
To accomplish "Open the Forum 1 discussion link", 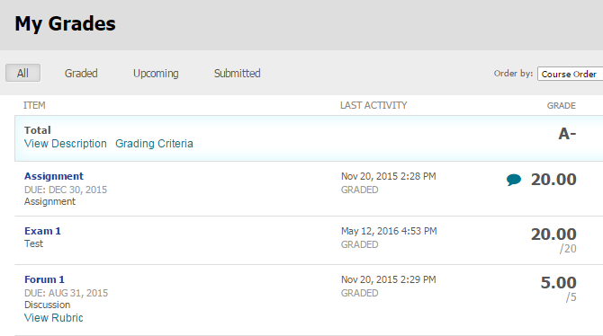I will [x=44, y=279].
